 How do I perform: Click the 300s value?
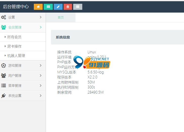(91, 87)
